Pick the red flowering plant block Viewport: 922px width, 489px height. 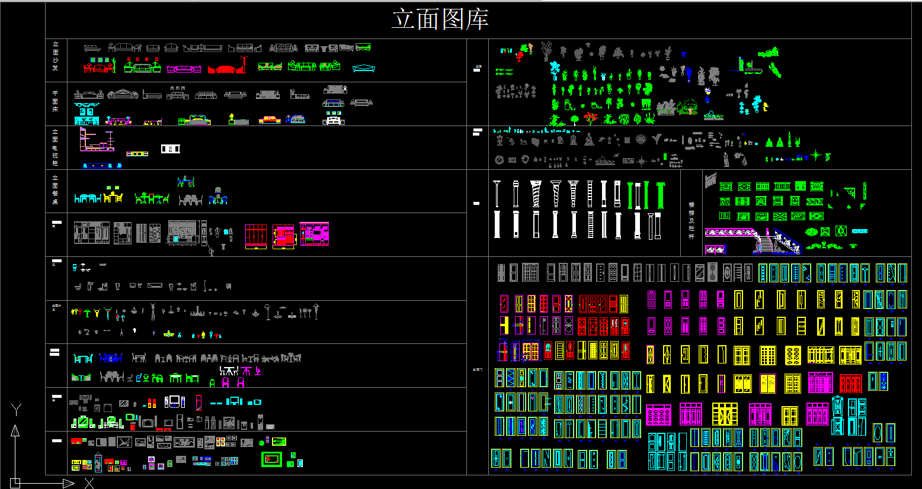point(590,117)
